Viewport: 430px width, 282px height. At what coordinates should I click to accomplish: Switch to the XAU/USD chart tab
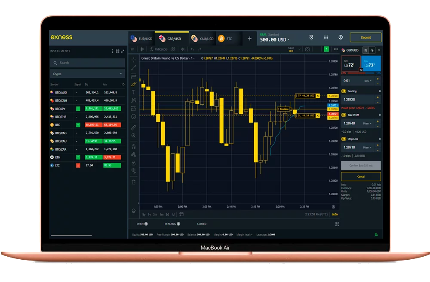point(203,39)
